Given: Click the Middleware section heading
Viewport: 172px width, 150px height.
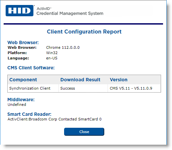Looking at the screenshot, I should pos(21,100).
